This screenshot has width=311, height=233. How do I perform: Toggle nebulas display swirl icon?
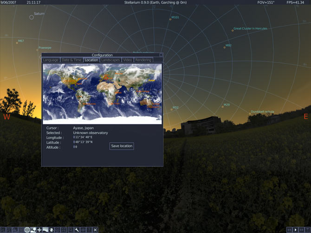(x=52, y=230)
